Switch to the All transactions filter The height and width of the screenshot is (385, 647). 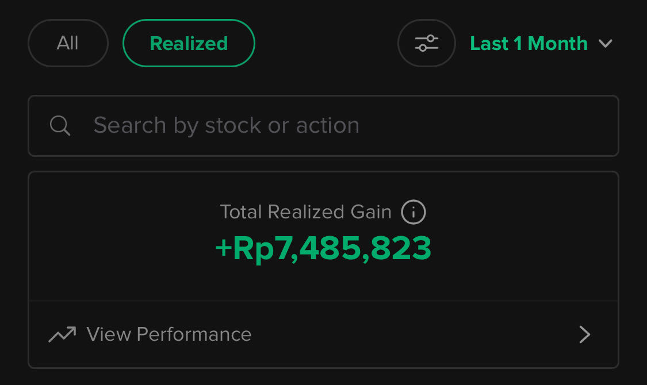point(68,43)
